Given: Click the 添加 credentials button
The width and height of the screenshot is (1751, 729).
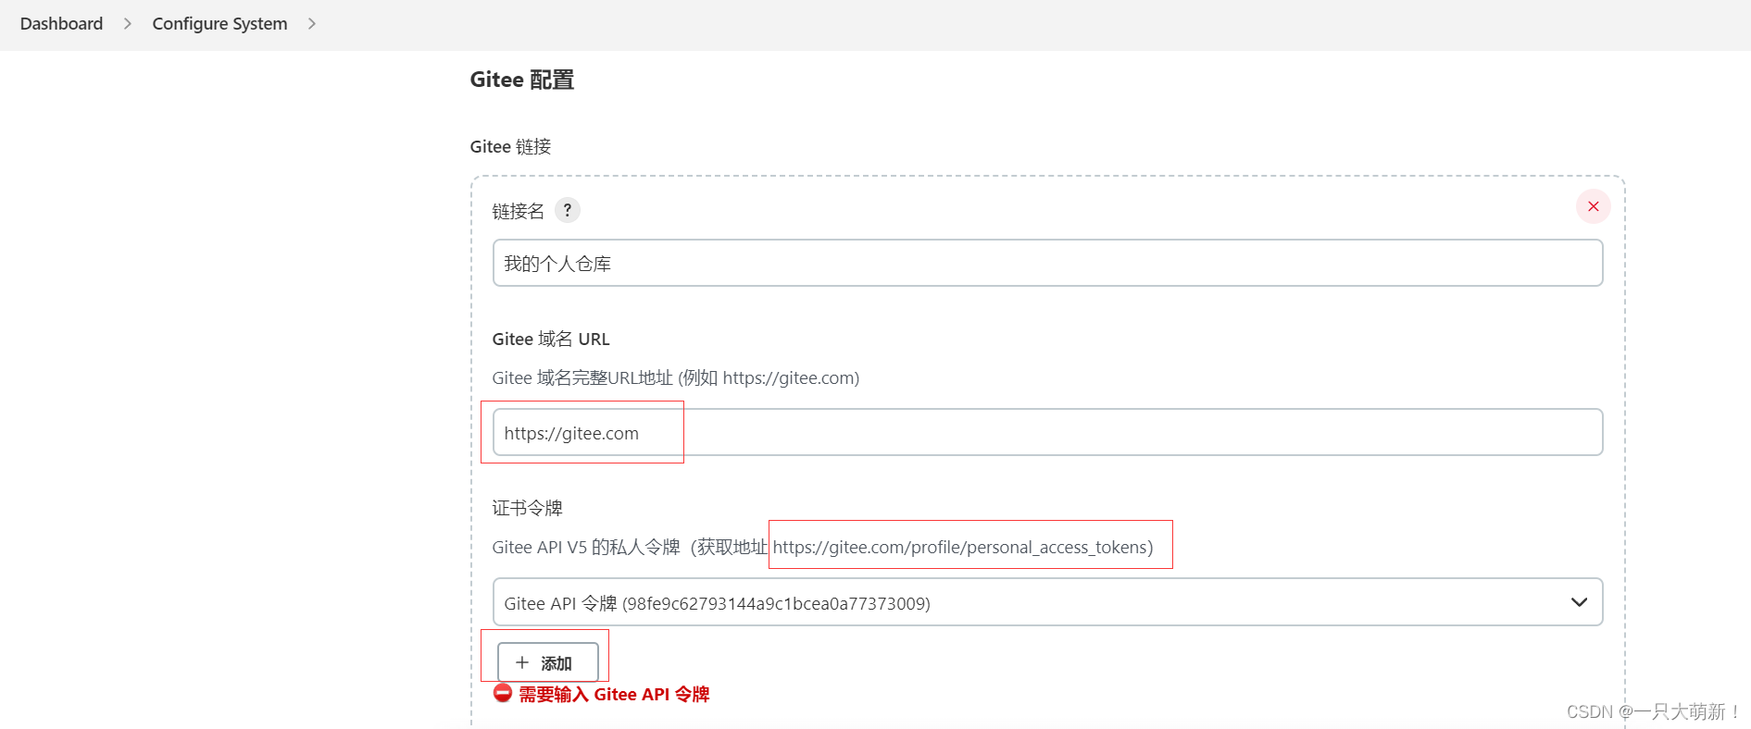Looking at the screenshot, I should pos(548,662).
